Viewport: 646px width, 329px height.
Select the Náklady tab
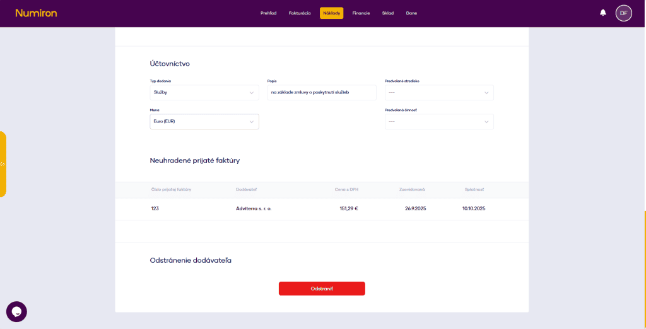click(331, 13)
